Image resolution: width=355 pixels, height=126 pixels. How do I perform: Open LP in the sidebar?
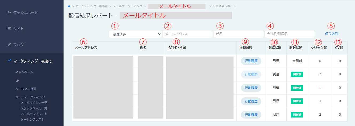[x=17, y=80]
